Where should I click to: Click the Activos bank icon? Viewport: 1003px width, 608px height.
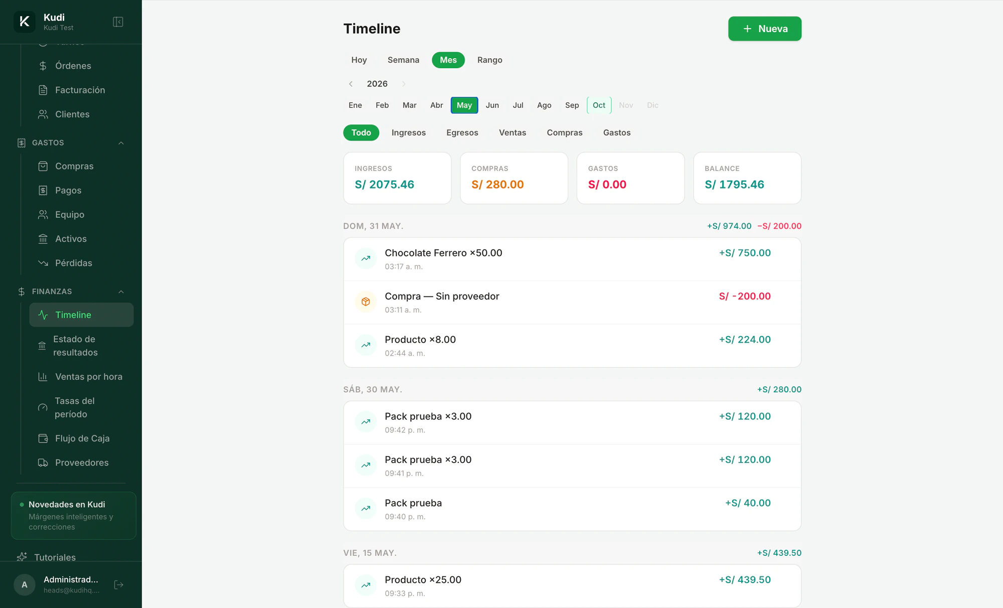[43, 239]
